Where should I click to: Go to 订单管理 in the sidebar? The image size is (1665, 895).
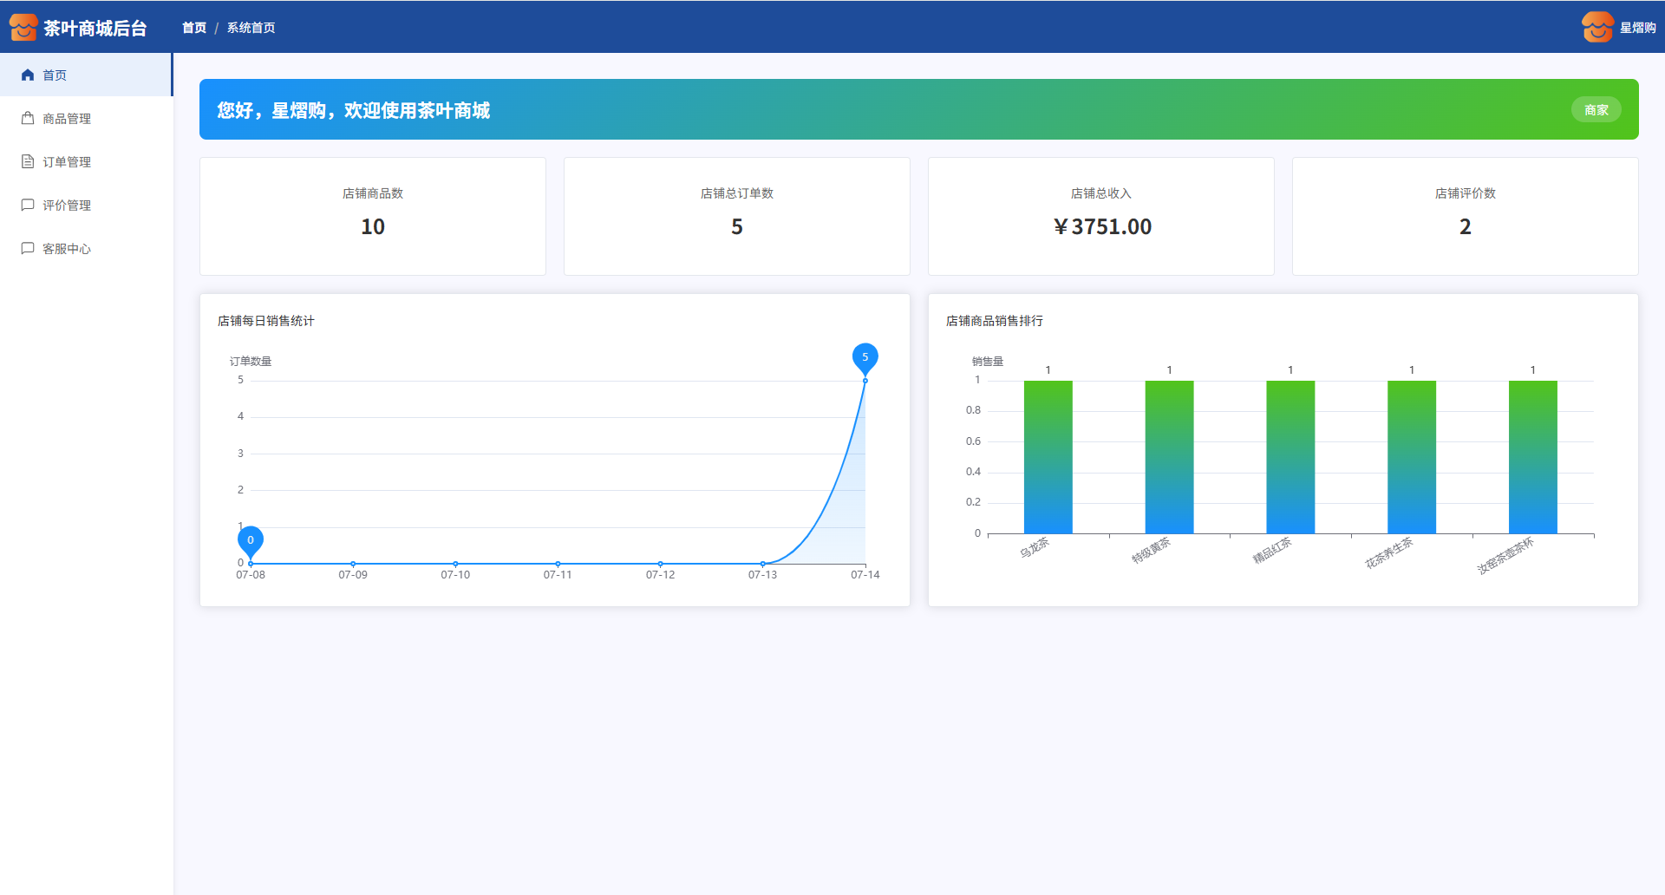tap(67, 162)
